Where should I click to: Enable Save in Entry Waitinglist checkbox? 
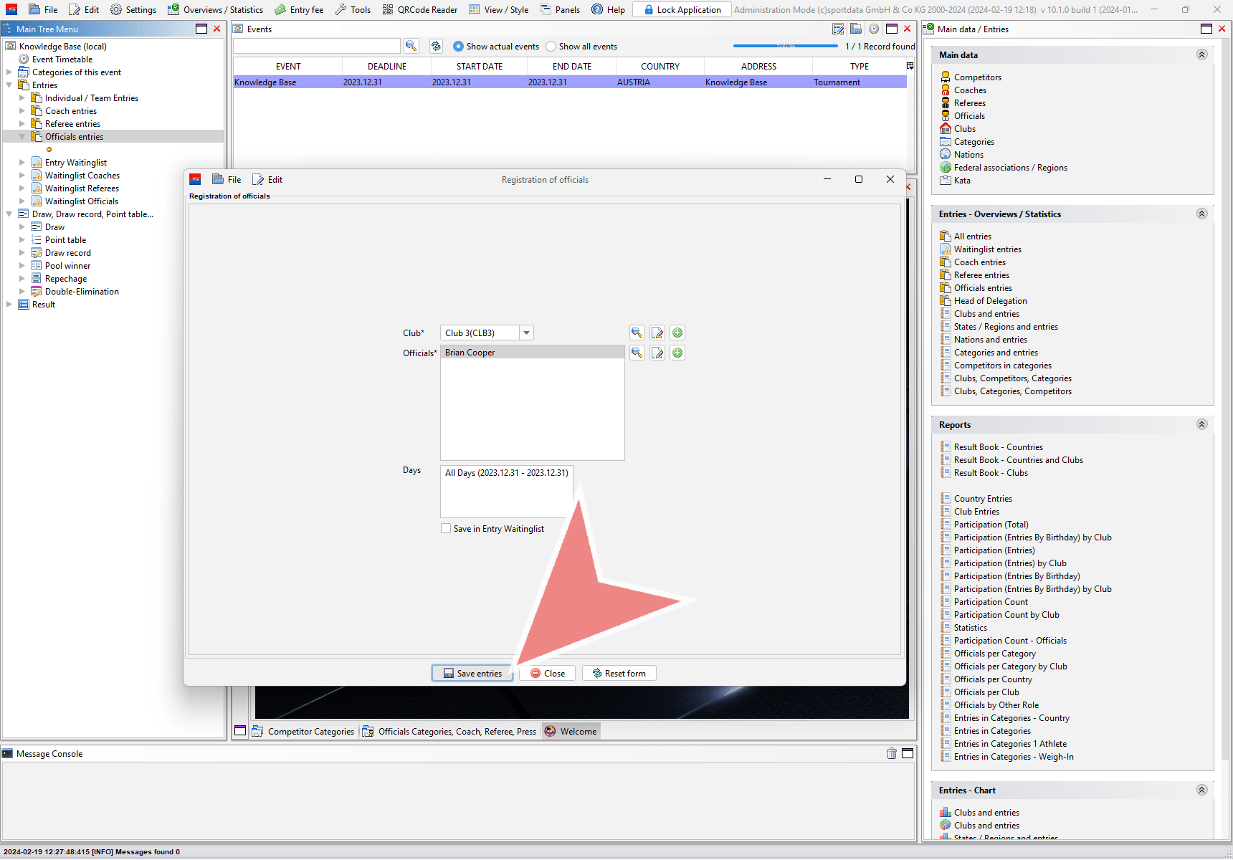(x=446, y=529)
